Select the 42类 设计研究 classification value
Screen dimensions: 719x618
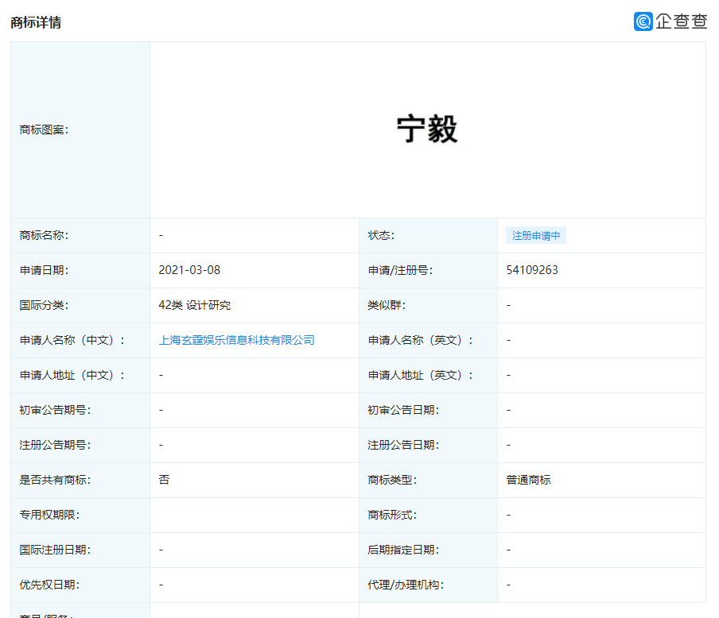click(x=195, y=305)
